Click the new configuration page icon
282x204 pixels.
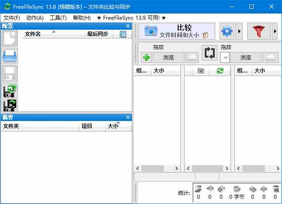tap(10, 38)
